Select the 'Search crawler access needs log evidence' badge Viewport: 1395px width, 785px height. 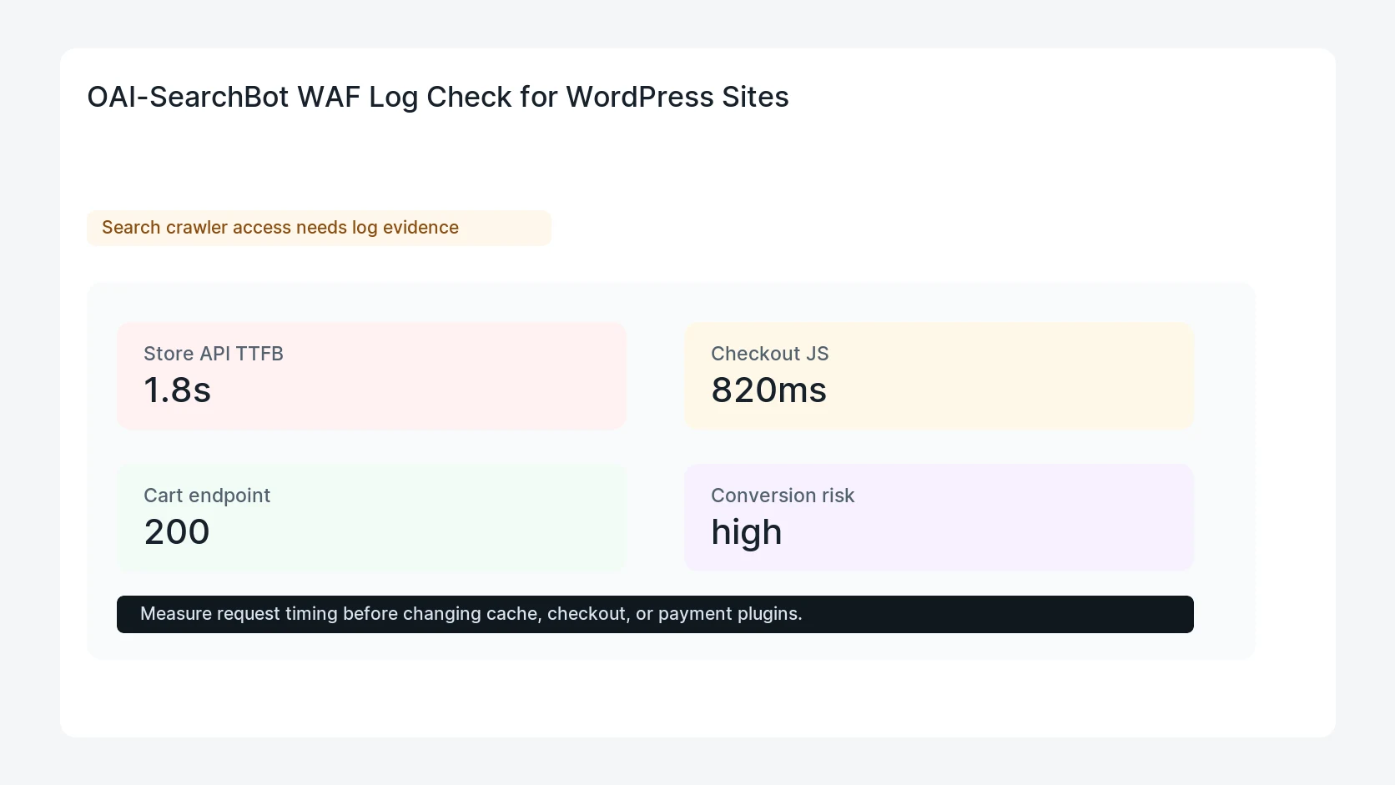[x=319, y=228]
